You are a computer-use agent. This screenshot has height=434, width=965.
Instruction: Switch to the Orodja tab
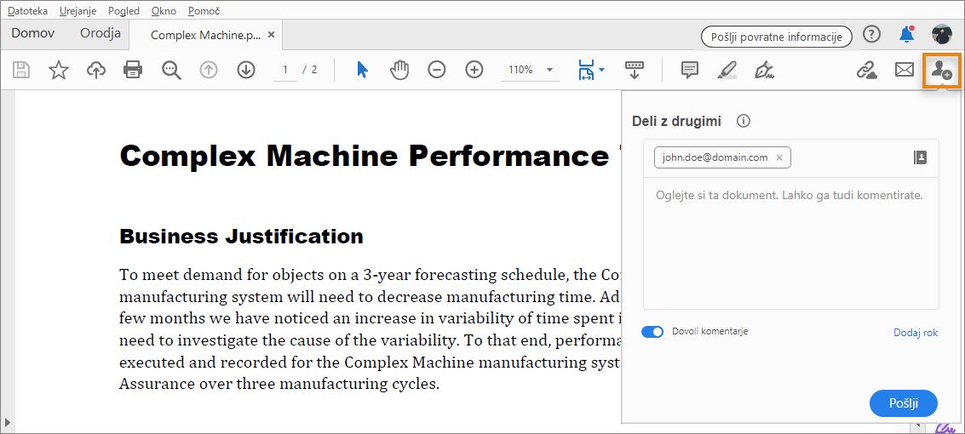tap(101, 33)
